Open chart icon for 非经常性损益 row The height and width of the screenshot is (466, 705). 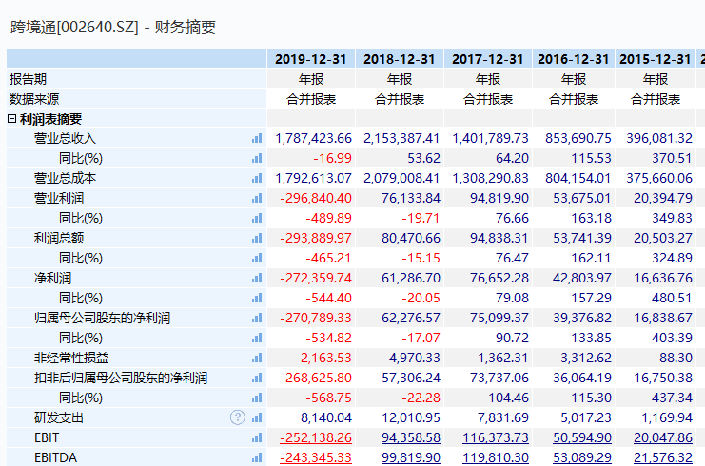click(x=257, y=359)
